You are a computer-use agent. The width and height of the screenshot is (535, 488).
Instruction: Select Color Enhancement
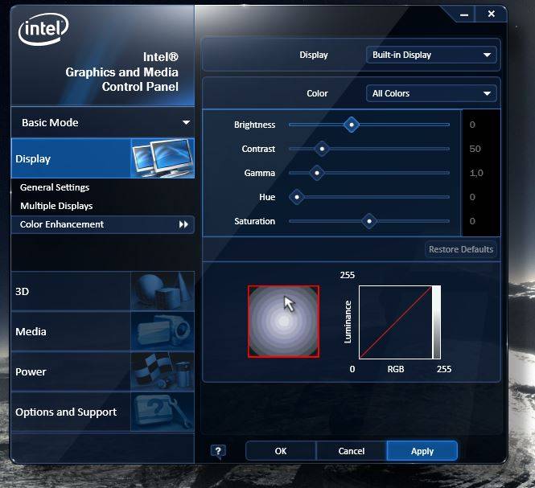103,224
